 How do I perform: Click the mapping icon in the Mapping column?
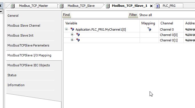point(149,29)
